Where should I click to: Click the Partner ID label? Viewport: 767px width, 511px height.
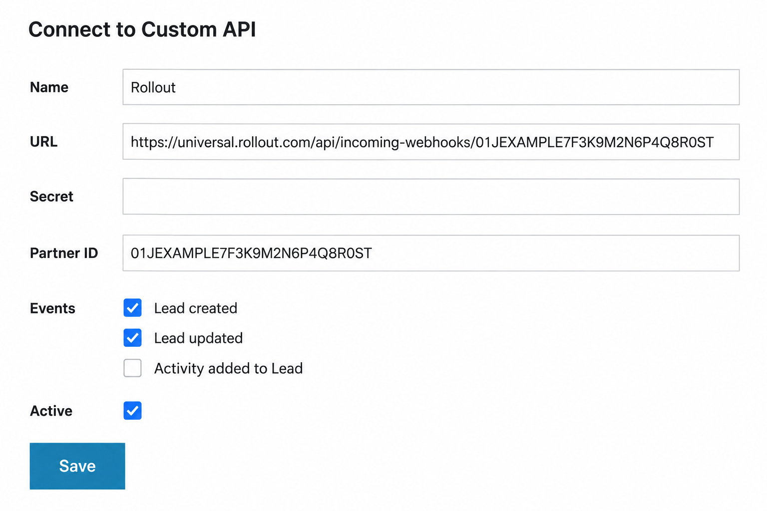pos(64,253)
